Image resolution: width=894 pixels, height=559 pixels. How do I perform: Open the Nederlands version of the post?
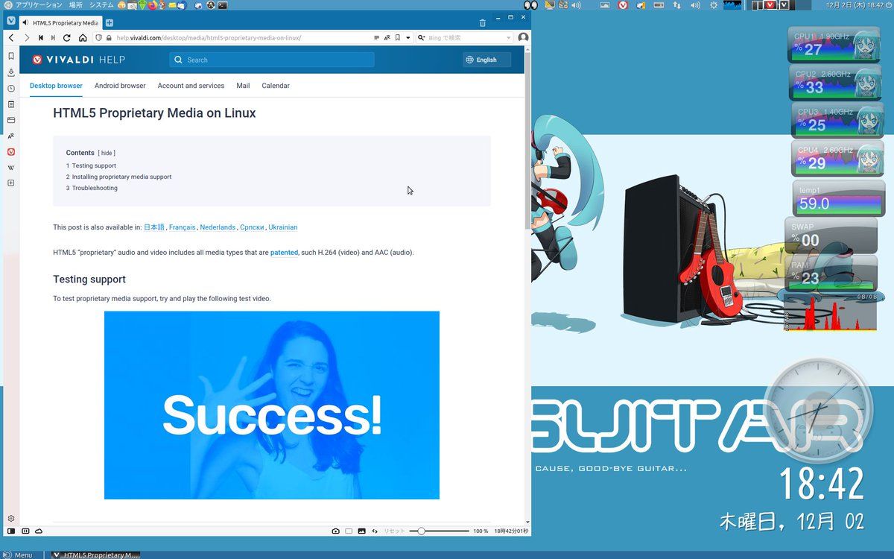point(218,227)
